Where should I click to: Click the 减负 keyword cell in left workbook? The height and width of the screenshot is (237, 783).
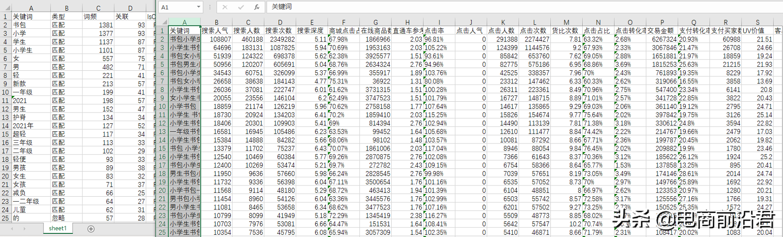tap(31, 193)
